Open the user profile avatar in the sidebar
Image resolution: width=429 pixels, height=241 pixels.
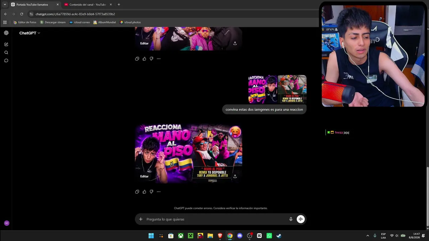[6, 223]
